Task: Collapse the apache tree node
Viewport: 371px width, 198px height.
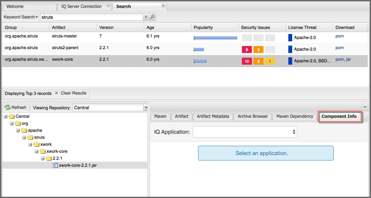Action: (18, 130)
